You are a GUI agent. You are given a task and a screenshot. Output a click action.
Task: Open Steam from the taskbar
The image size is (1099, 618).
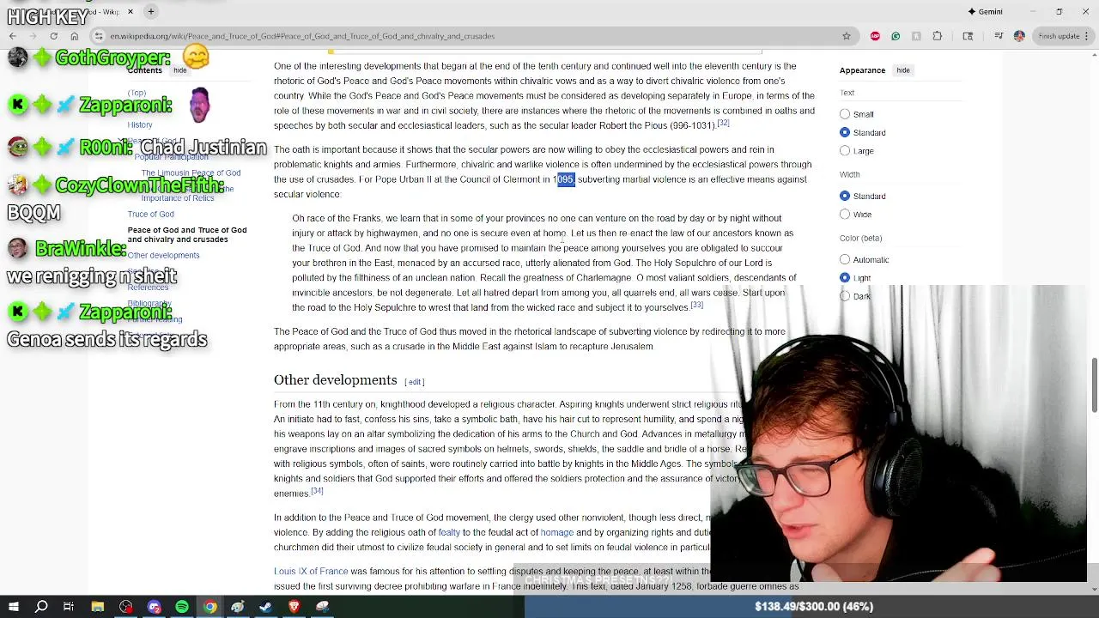265,607
